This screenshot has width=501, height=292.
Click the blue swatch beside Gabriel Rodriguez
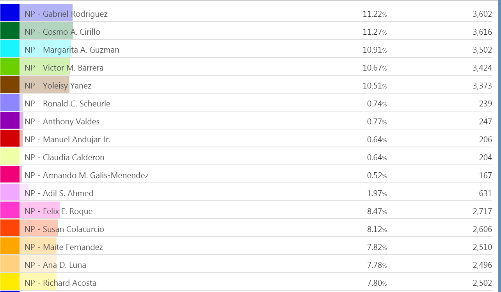(10, 13)
